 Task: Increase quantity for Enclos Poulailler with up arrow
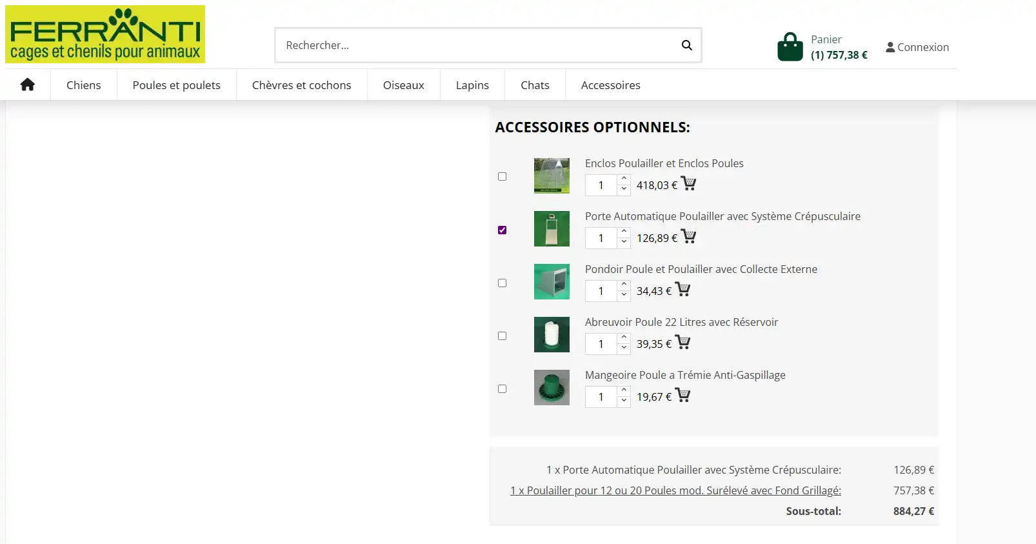pyautogui.click(x=624, y=179)
